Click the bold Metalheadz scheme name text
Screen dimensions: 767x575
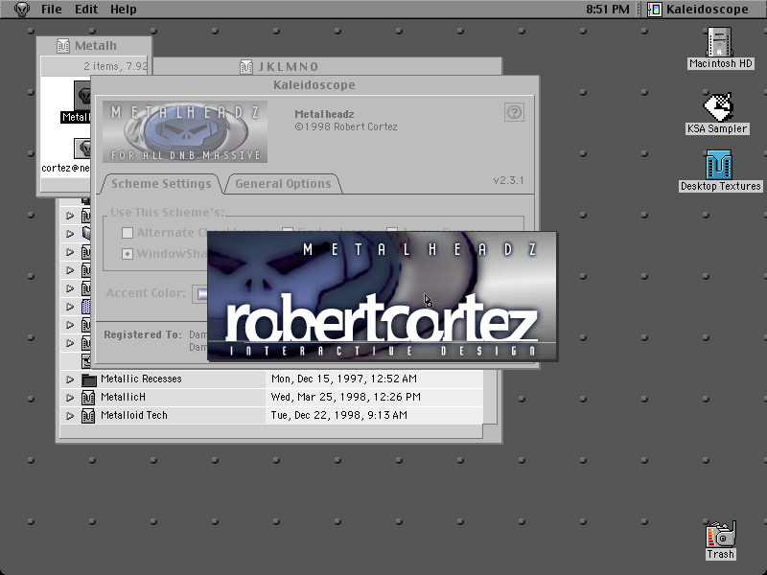[324, 114]
